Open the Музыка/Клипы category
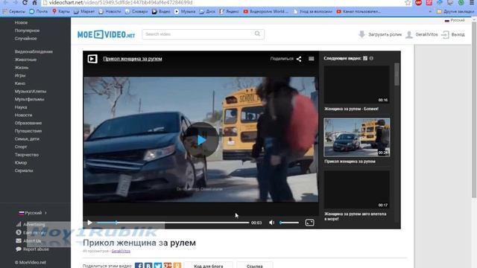Screen dimensions: 477x268 pyautogui.click(x=31, y=91)
